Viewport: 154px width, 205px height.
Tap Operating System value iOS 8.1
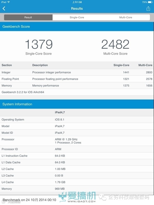point(60,120)
